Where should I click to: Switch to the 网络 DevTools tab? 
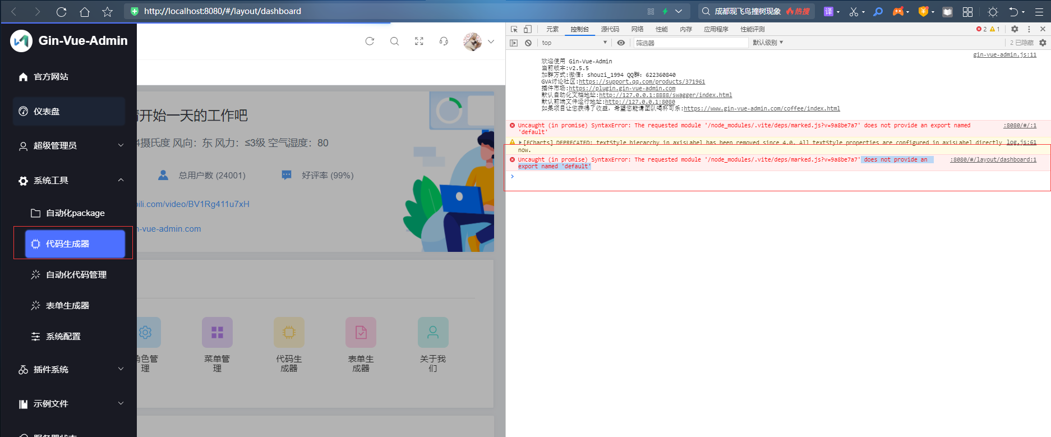(x=637, y=29)
